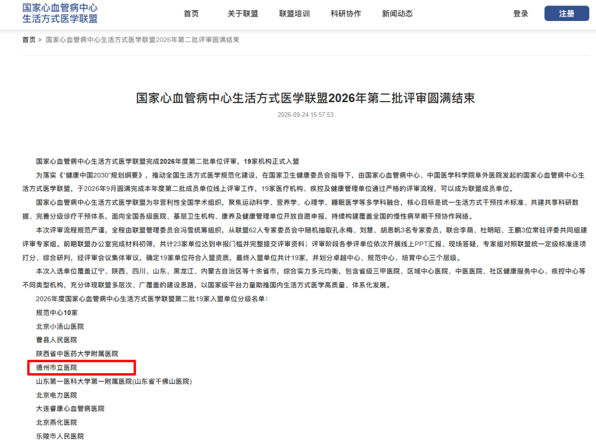The image size is (596, 440).
Task: Select list entry 北京电力医院
Action: [56, 395]
